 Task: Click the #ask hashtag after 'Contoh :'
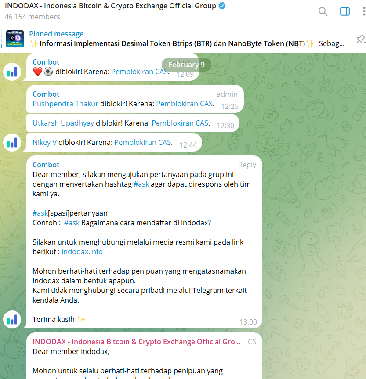click(x=72, y=223)
